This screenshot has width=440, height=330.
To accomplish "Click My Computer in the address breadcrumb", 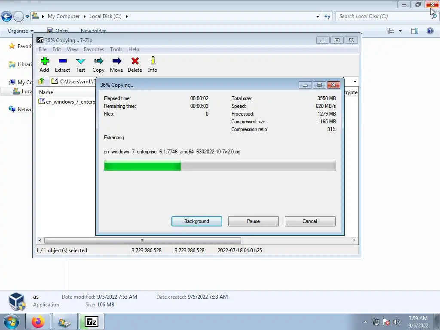I will tap(64, 16).
